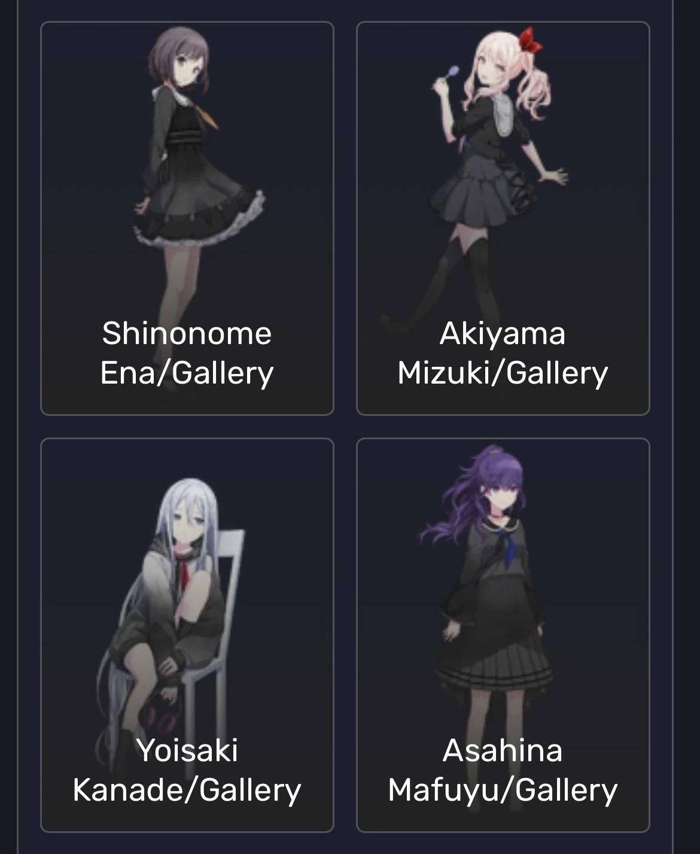Open the Yoisaki Kanade/Gallery link
Screen dimensions: 700x854
[187, 770]
